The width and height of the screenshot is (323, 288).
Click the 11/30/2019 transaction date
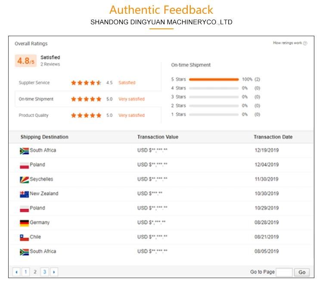(x=267, y=179)
